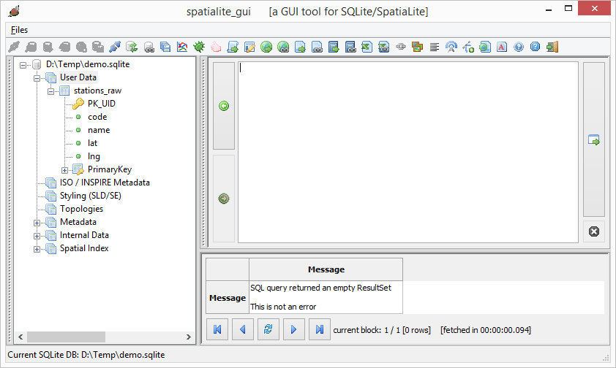Click the drafting compass with green plus icon
616x368 pixels.
(468, 47)
